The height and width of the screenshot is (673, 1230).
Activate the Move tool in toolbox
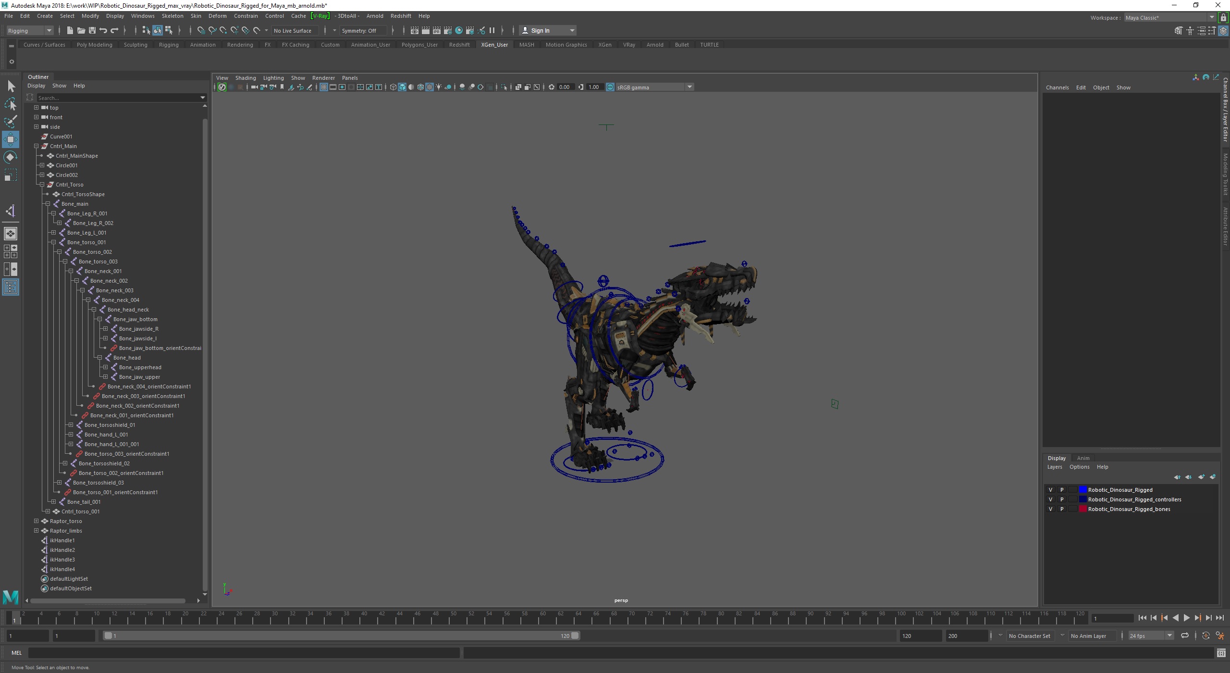click(x=11, y=139)
